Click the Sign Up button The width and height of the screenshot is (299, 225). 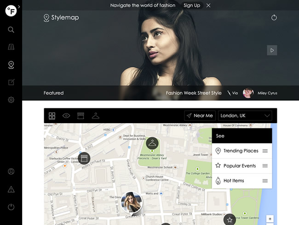click(x=192, y=6)
